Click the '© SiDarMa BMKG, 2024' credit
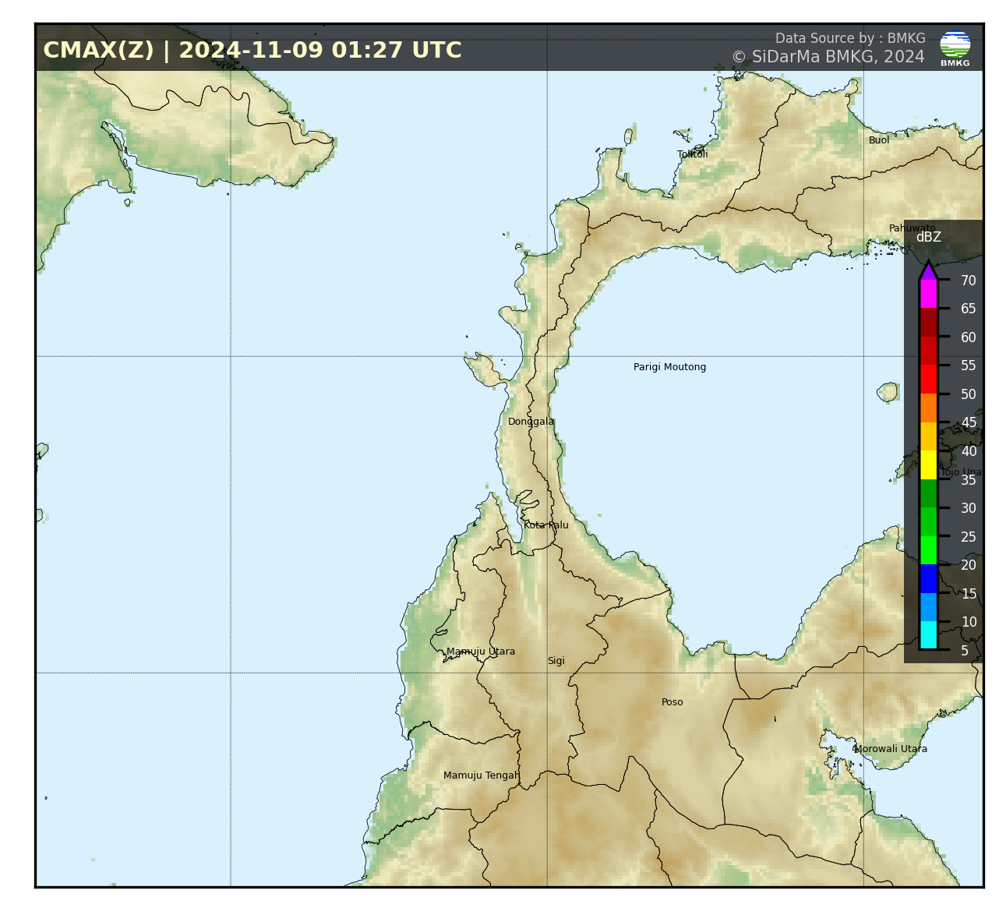1006x922 pixels. pyautogui.click(x=828, y=57)
